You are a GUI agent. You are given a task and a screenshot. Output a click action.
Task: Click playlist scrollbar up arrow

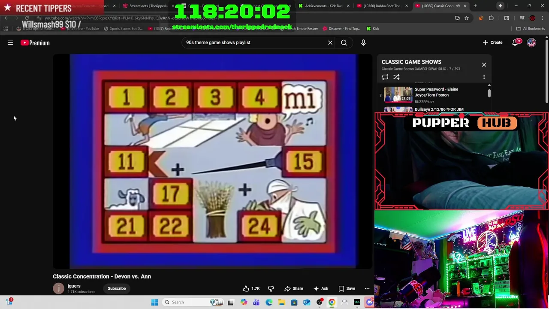click(x=489, y=85)
